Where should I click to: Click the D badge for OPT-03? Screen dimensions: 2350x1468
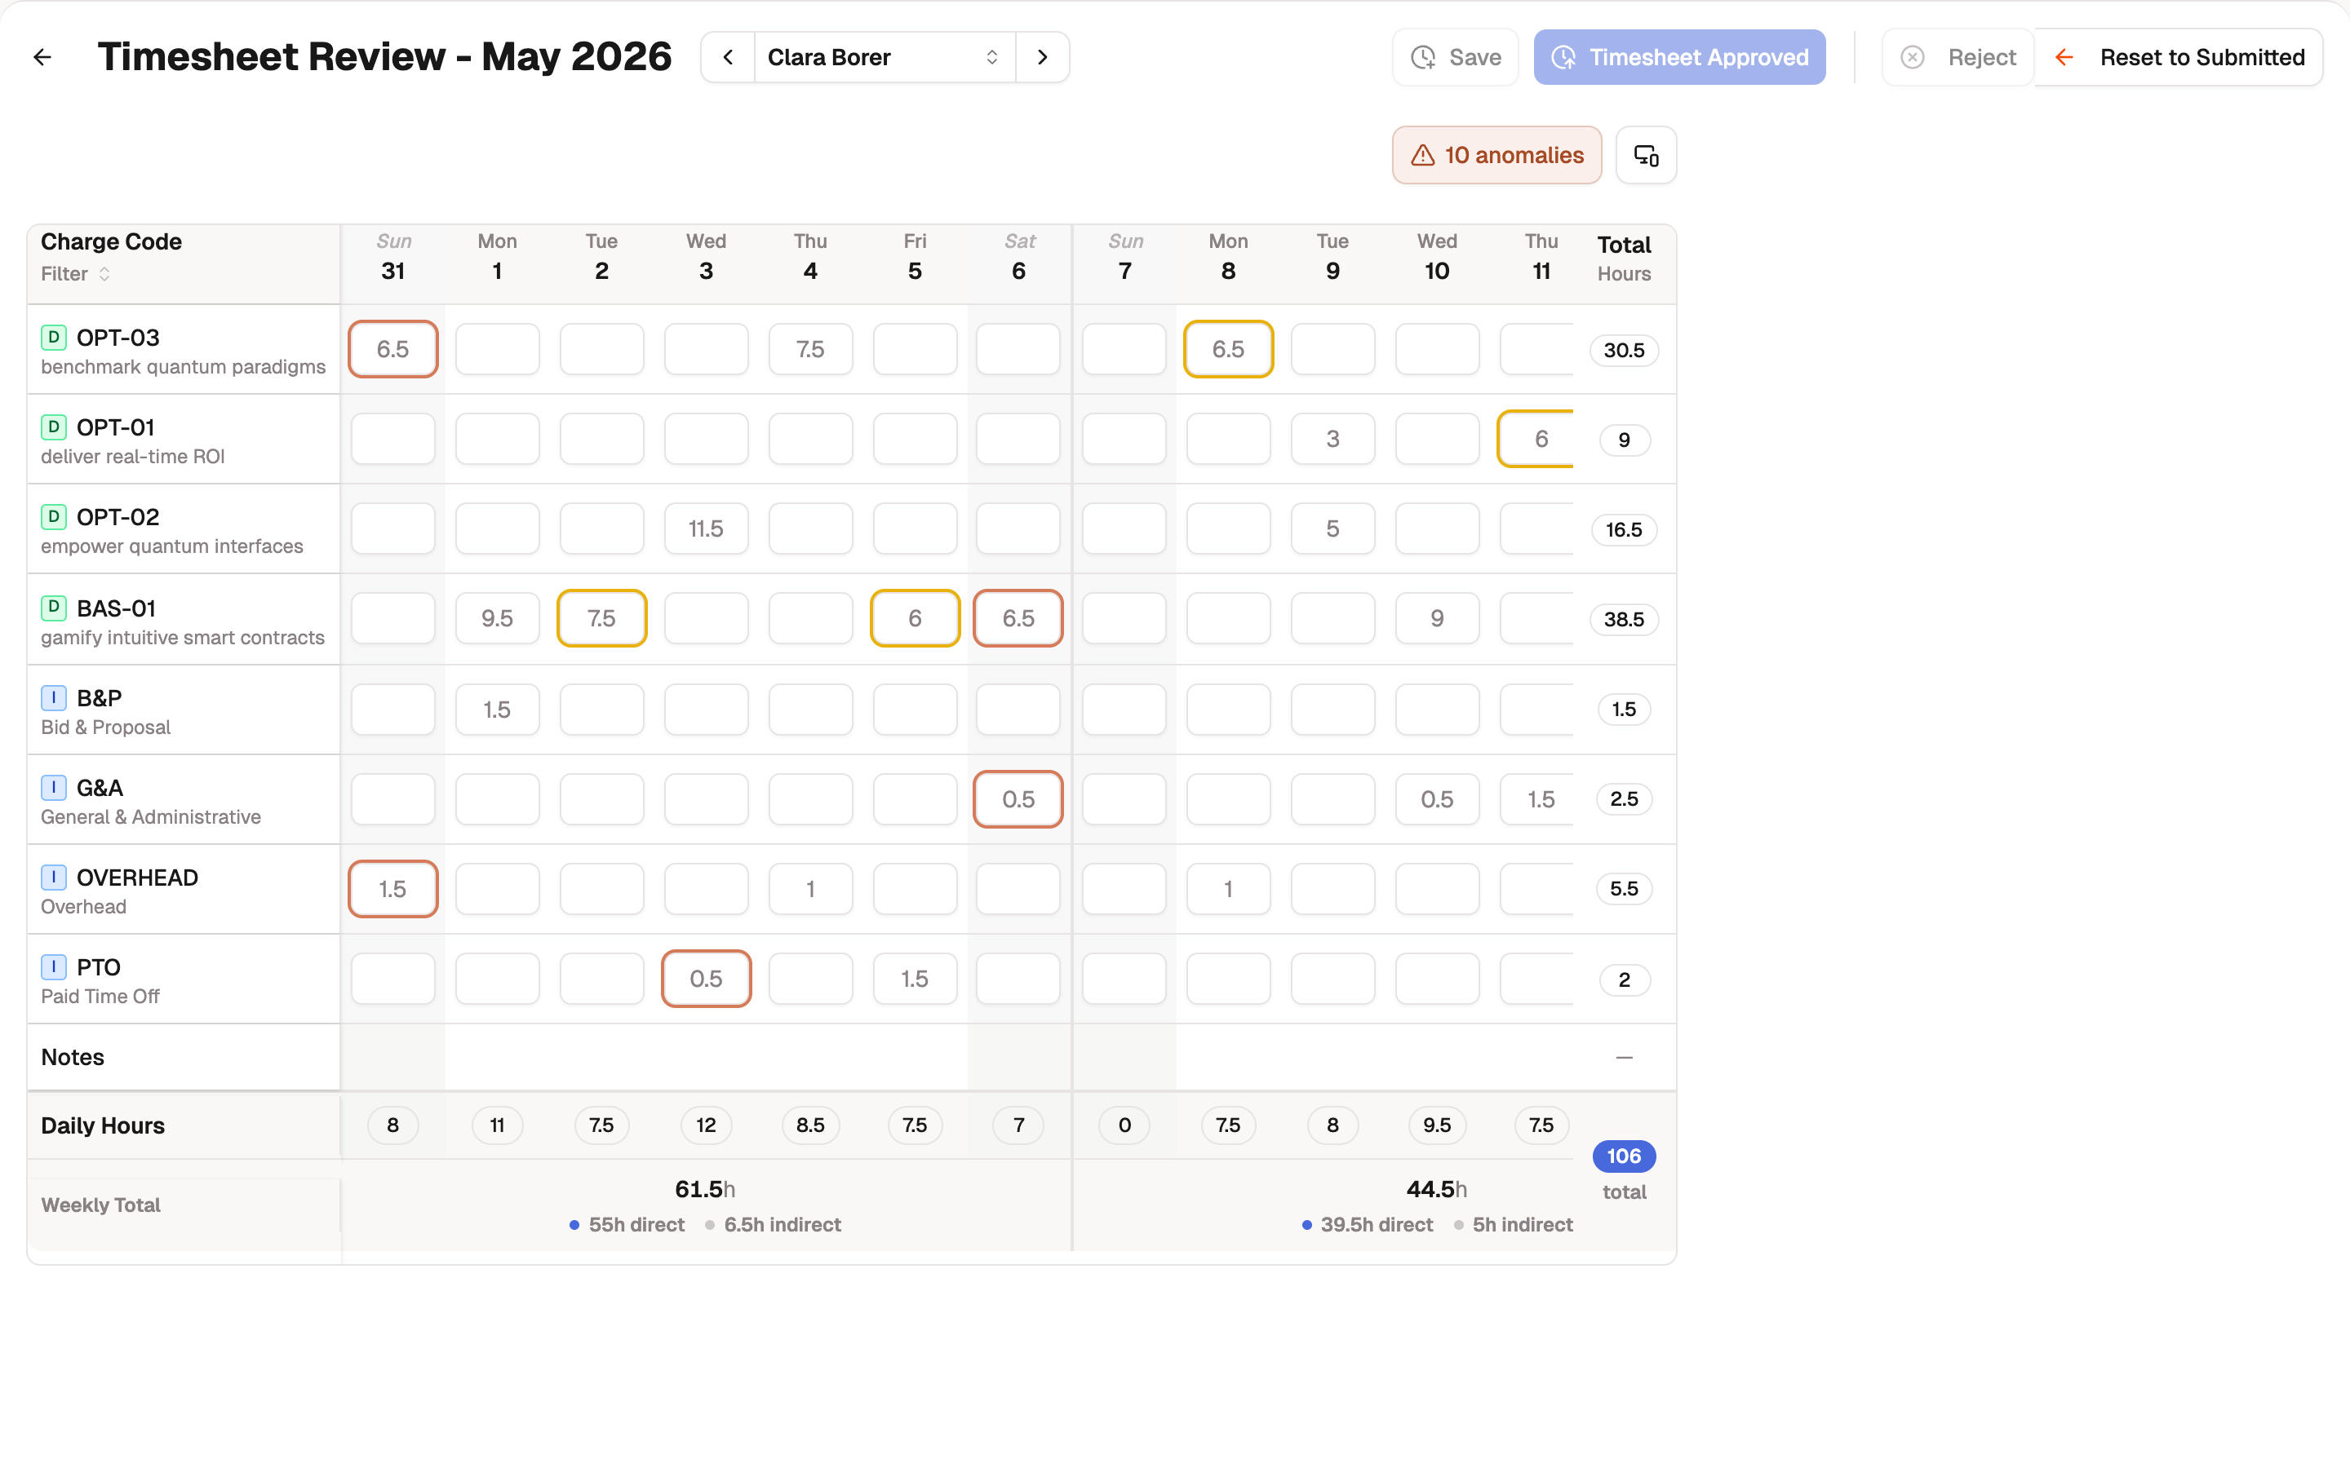coord(53,337)
